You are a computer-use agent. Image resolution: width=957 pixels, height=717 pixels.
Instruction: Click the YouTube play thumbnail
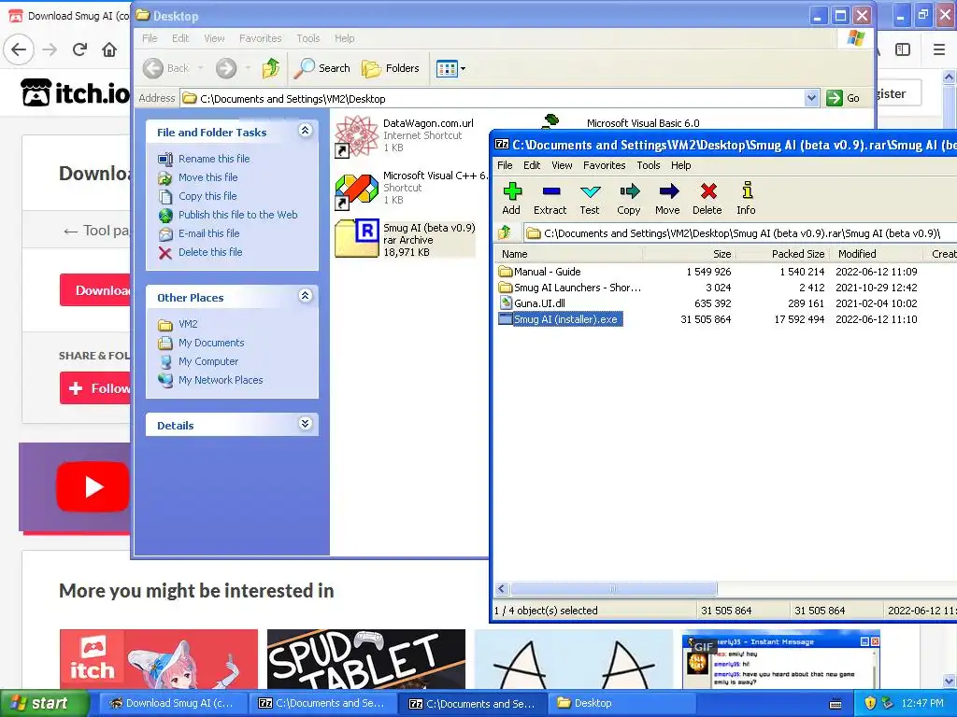click(93, 486)
